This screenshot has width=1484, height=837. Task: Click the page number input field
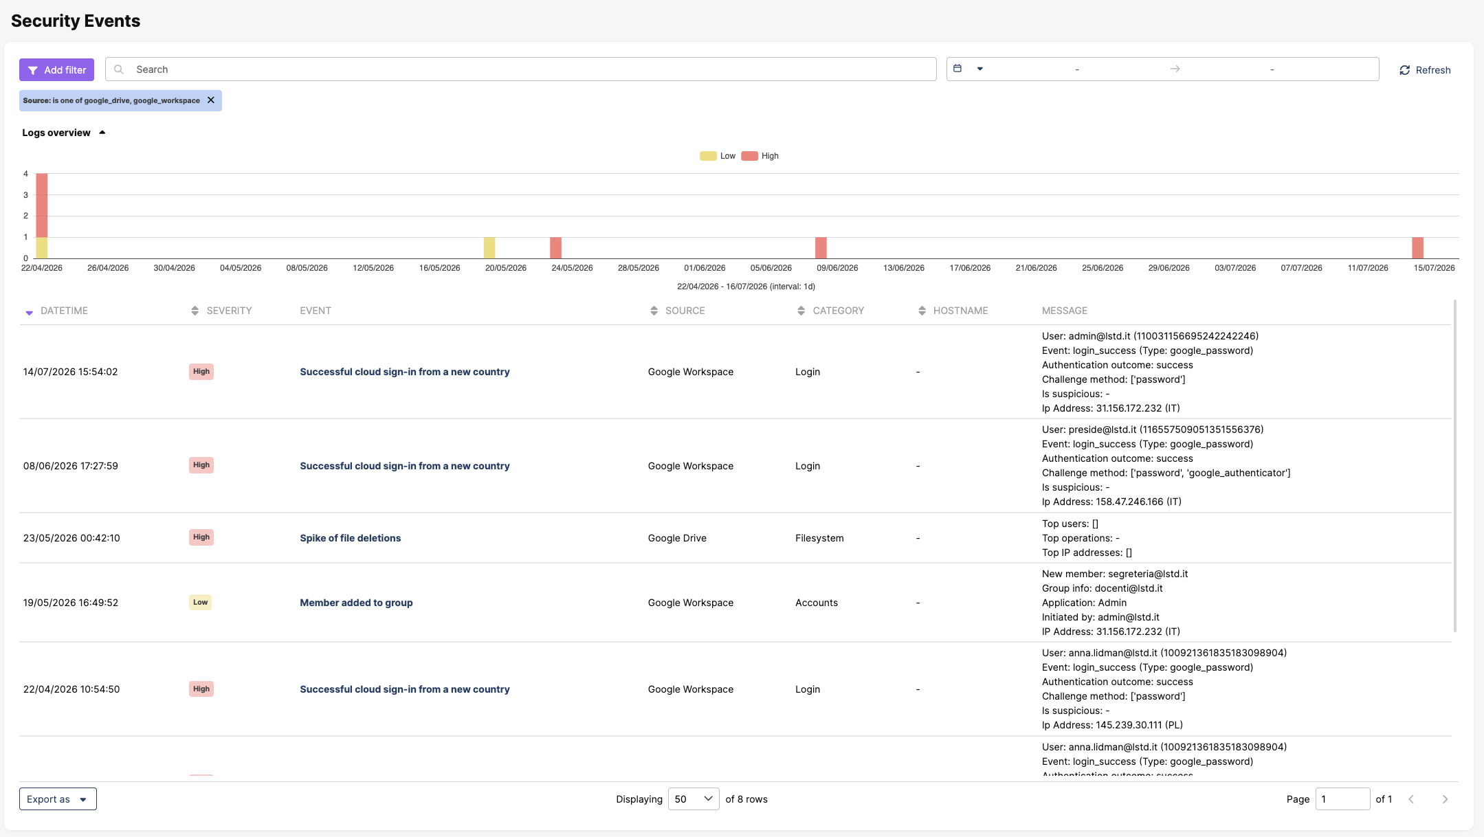(1342, 799)
